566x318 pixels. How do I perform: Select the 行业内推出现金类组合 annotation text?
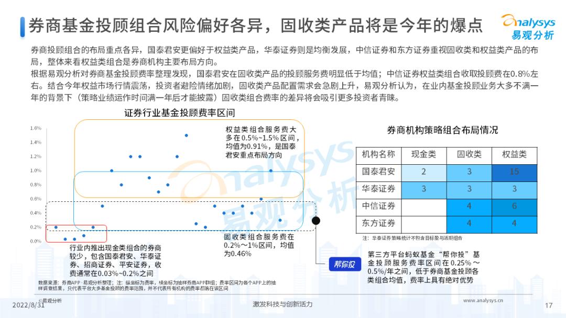point(115,261)
